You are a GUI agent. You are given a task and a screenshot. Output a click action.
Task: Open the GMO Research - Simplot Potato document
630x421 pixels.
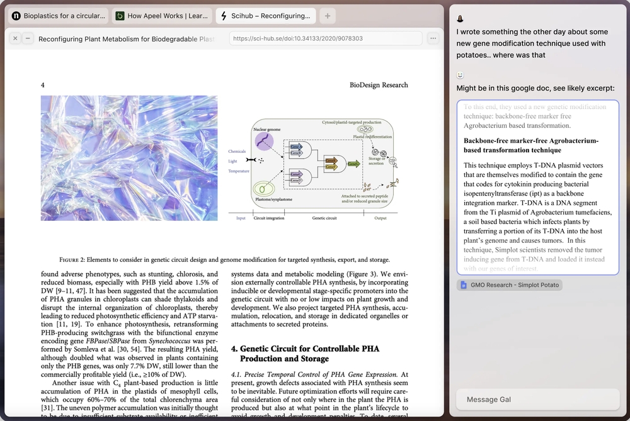click(x=510, y=285)
